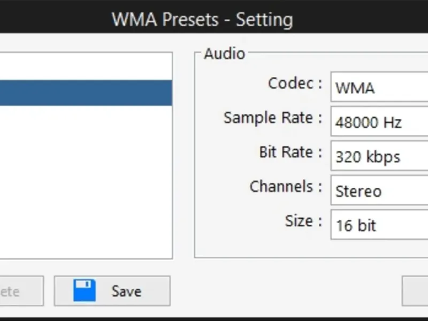
Task: Click the blank row above highlighted preset
Action: 86,67
